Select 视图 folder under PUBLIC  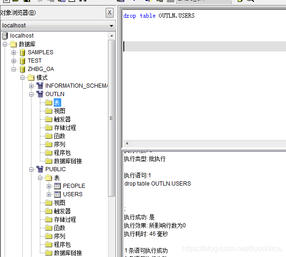coord(59,203)
